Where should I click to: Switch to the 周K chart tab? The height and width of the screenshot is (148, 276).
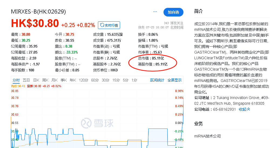pyautogui.click(x=45, y=80)
